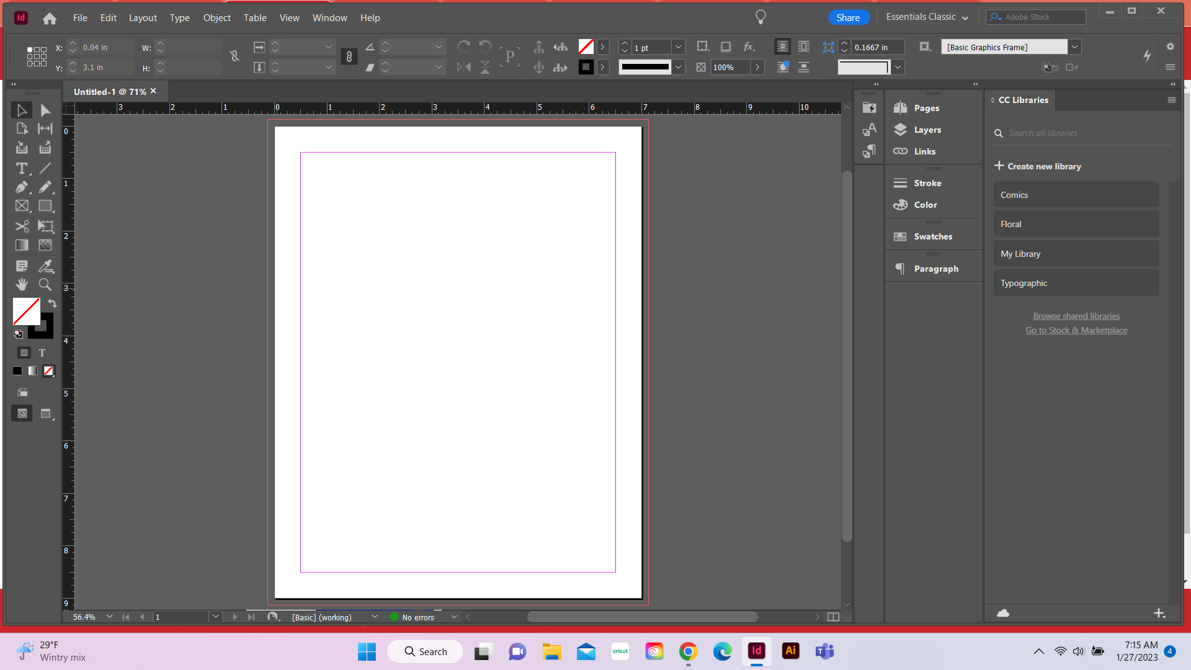Open the Window menu
This screenshot has width=1191, height=670.
click(x=329, y=17)
